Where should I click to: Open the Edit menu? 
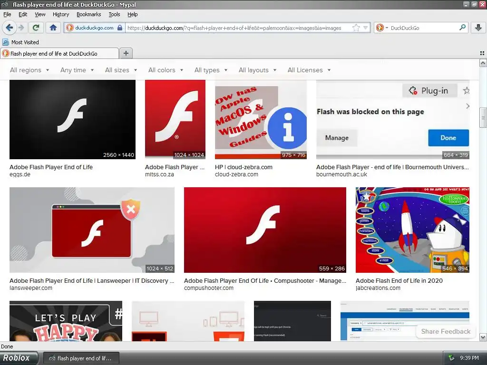(x=23, y=14)
